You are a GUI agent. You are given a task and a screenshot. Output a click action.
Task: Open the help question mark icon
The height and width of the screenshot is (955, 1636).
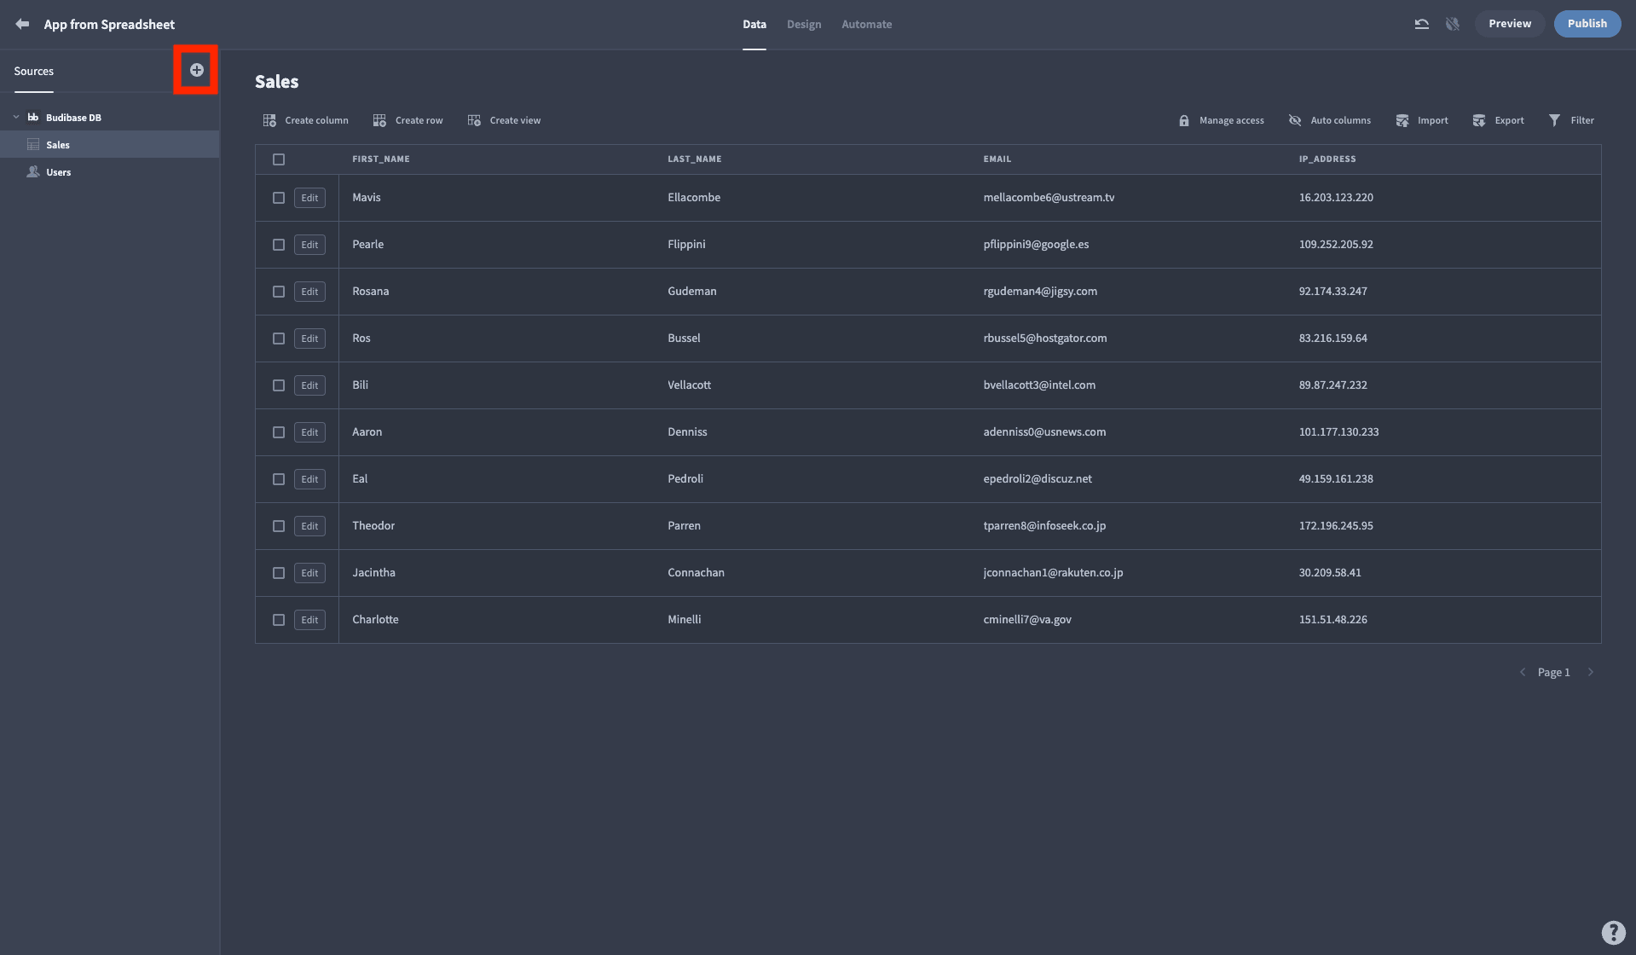(x=1613, y=932)
